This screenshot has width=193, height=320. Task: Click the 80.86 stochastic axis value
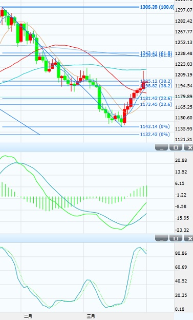point(181,253)
